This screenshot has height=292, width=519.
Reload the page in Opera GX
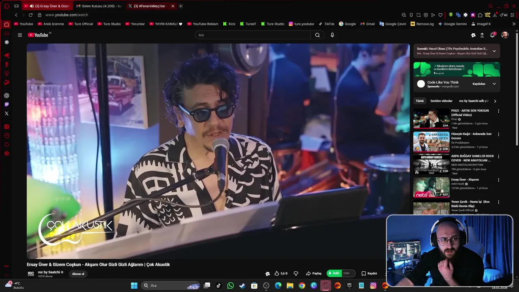(30, 15)
